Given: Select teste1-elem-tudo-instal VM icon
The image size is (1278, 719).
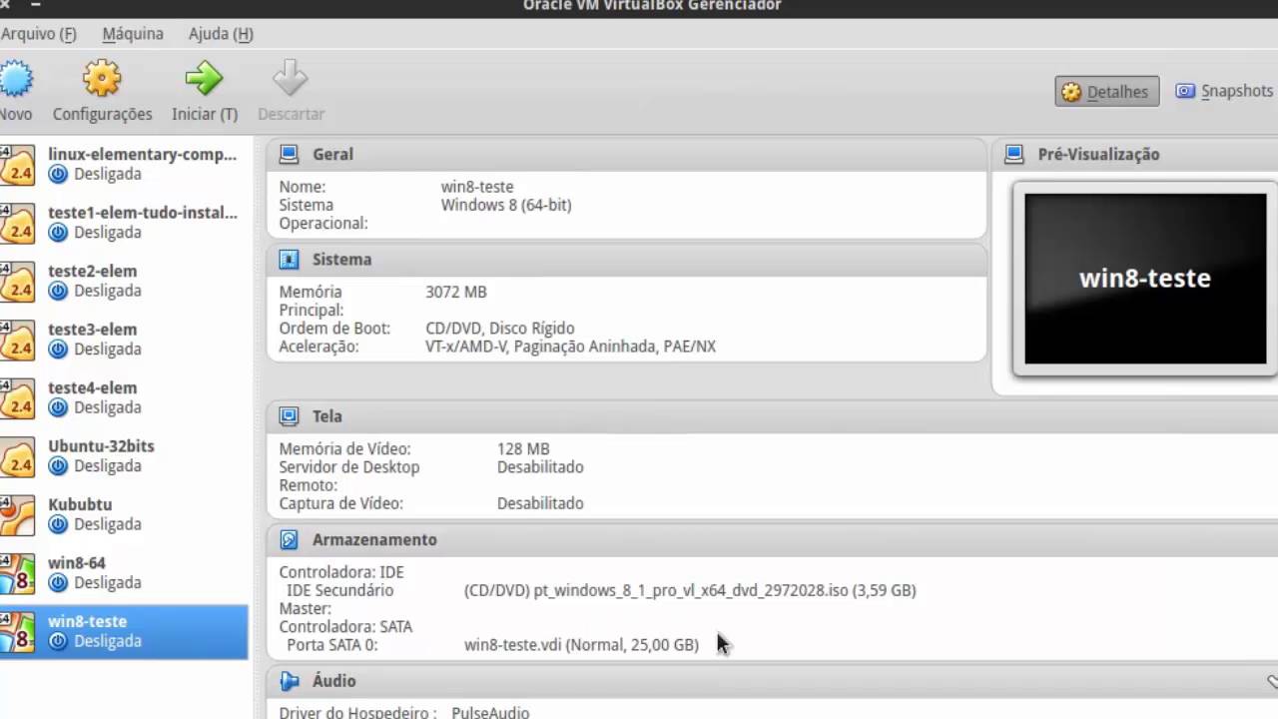Looking at the screenshot, I should 17,223.
